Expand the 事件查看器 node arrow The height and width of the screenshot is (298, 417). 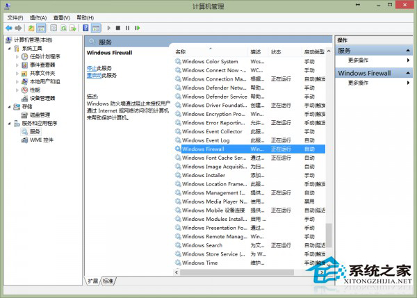coord(17,65)
